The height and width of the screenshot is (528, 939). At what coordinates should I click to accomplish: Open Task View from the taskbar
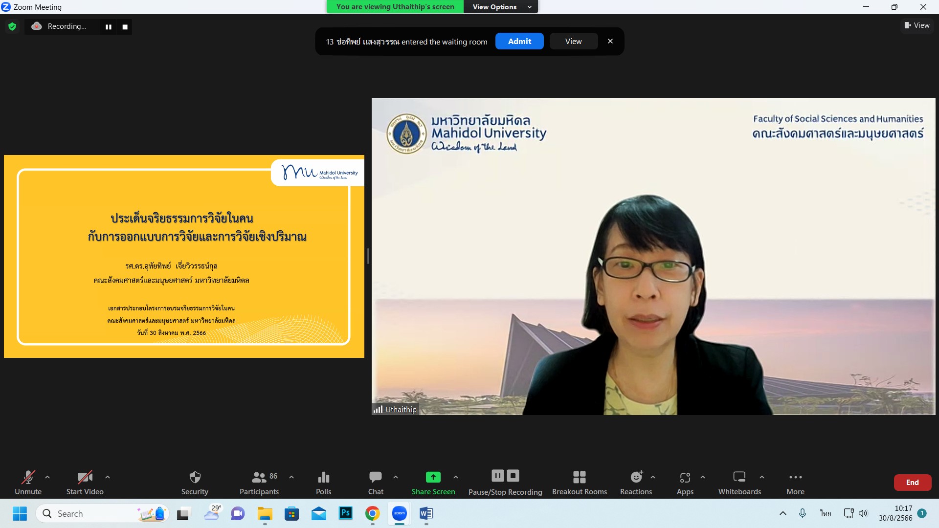183,513
